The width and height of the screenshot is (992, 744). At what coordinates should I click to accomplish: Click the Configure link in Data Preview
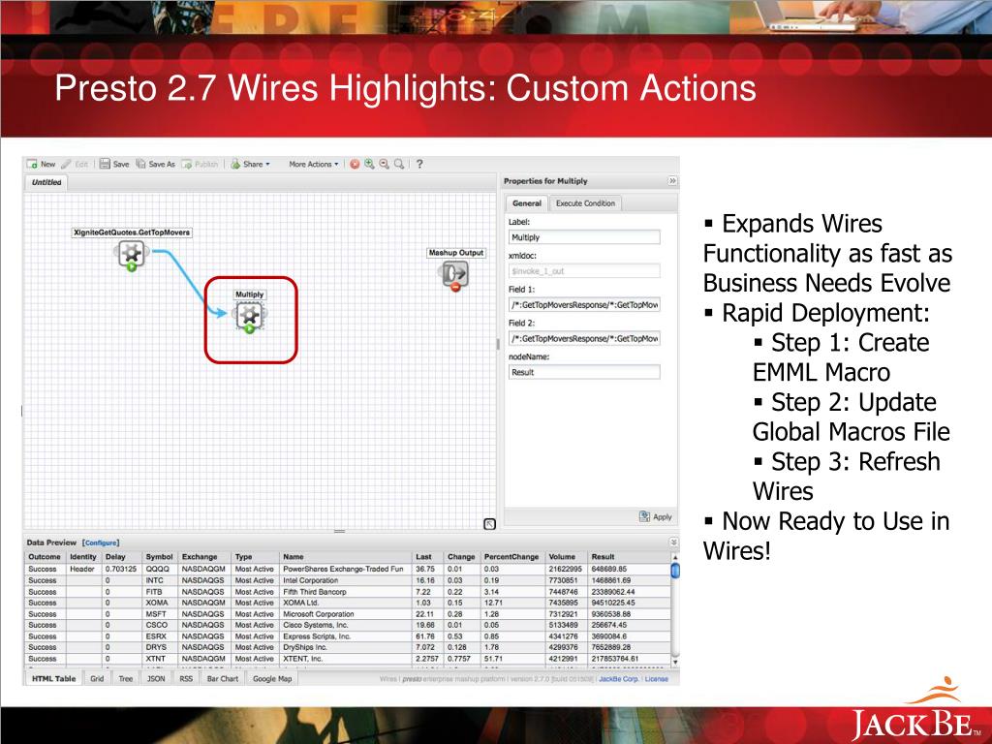pos(101,542)
